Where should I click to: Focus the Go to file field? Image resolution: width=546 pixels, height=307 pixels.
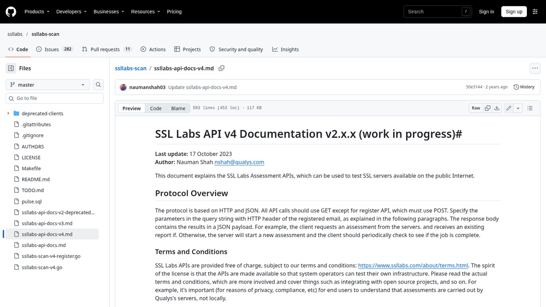point(55,98)
